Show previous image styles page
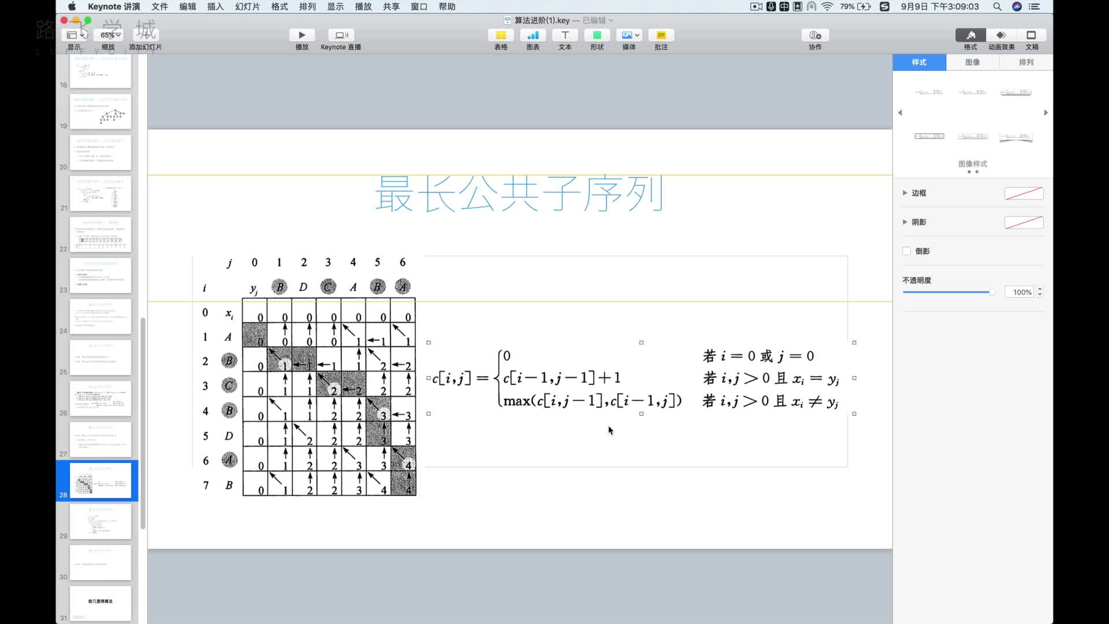Image resolution: width=1109 pixels, height=624 pixels. pyautogui.click(x=900, y=113)
